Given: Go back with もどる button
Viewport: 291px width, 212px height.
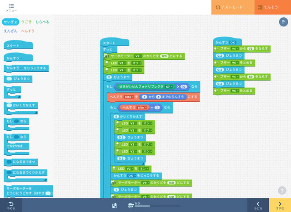Looking at the screenshot, I should tap(258, 205).
